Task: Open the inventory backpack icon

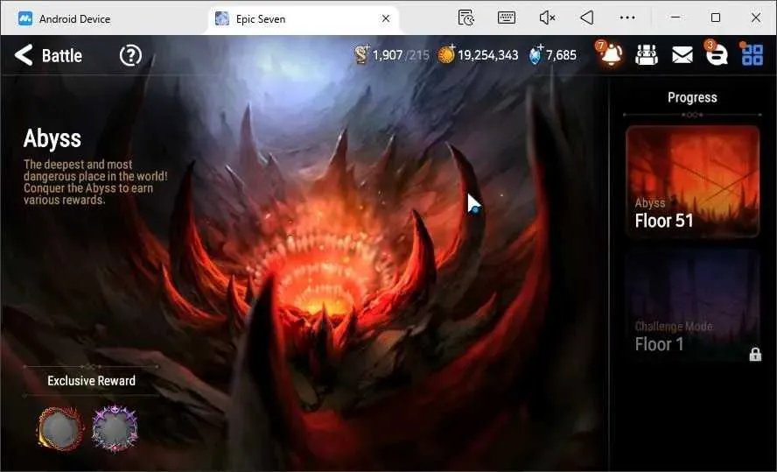Action: [646, 54]
